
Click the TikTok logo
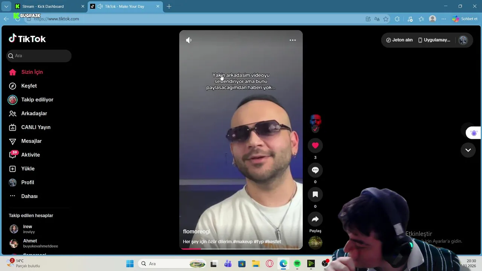click(27, 38)
